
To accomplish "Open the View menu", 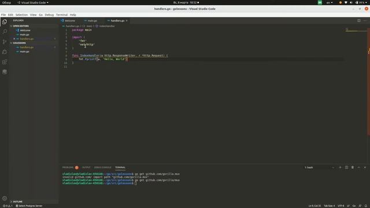I will (34, 14).
